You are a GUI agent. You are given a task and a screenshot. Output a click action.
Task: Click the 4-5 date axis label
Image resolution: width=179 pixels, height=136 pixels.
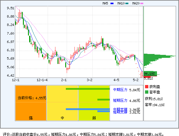pos(116,80)
